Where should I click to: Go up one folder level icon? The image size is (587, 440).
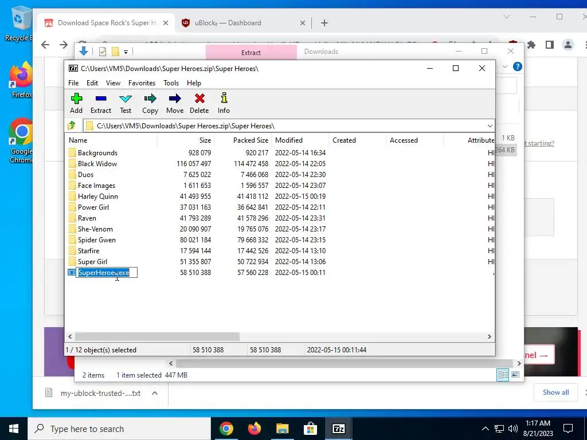[72, 125]
